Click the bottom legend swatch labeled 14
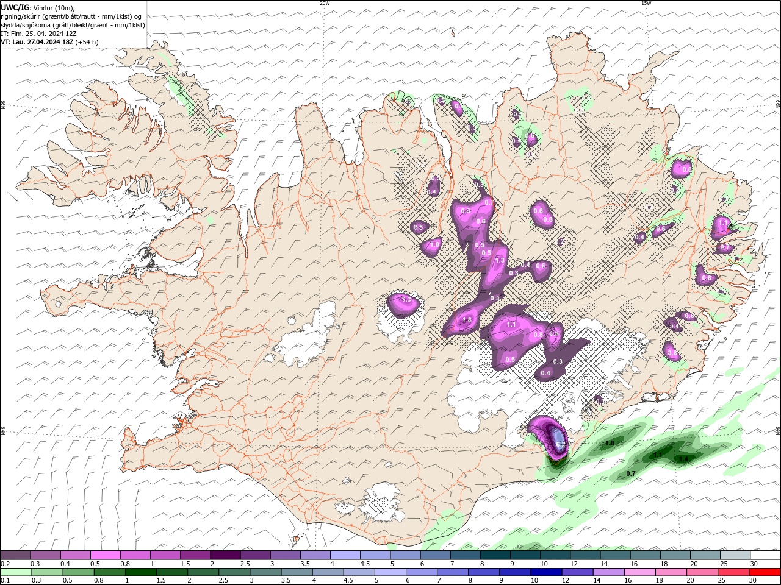 [608, 572]
